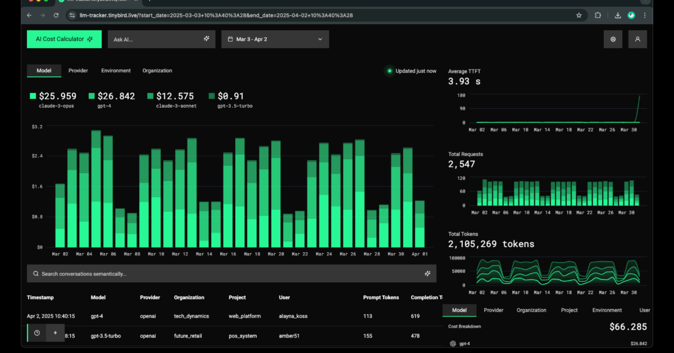674x353 pixels.
Task: Focus the Search conversations semantically field
Action: [225, 273]
